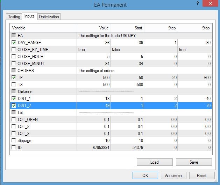The width and height of the screenshot is (220, 185).
Task: Check the LOT_OPEN checkbox
Action: (14, 119)
